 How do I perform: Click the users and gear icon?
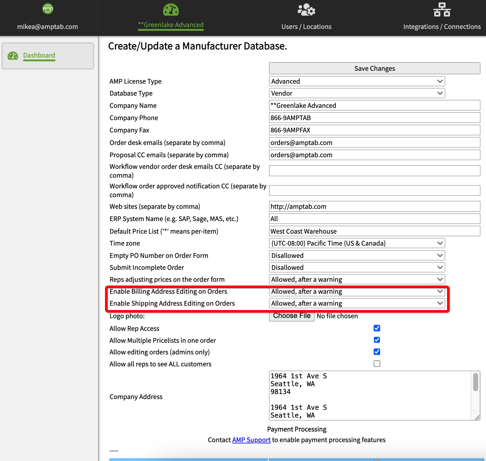[x=307, y=10]
